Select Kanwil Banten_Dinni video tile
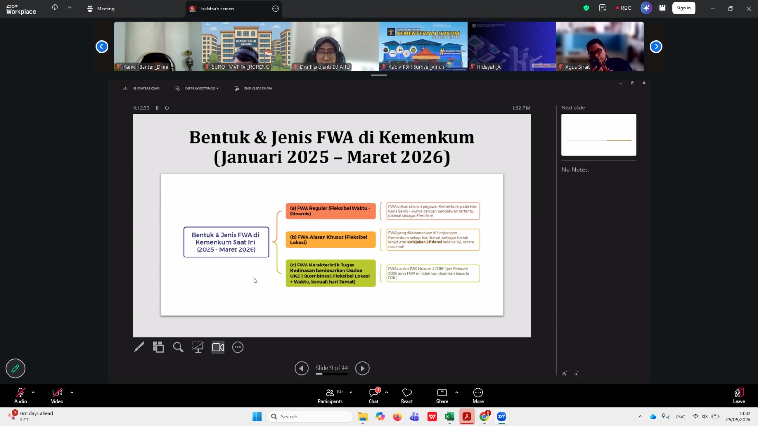This screenshot has width=758, height=426. pyautogui.click(x=158, y=46)
